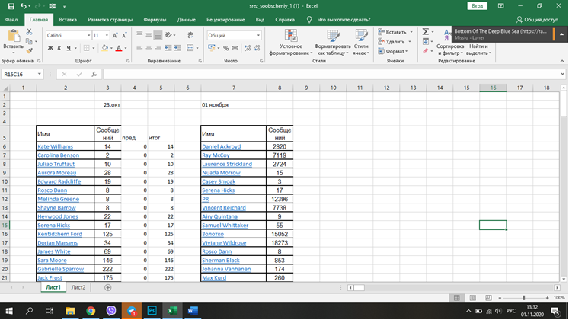Toggle top vertical alignment
The width and height of the screenshot is (569, 320).
(139, 35)
